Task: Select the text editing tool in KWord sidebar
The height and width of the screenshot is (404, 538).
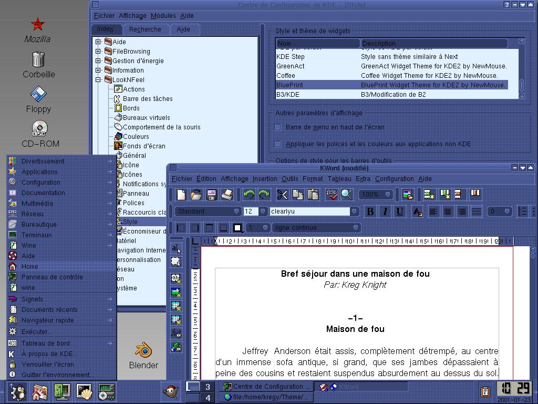Action: tap(176, 248)
